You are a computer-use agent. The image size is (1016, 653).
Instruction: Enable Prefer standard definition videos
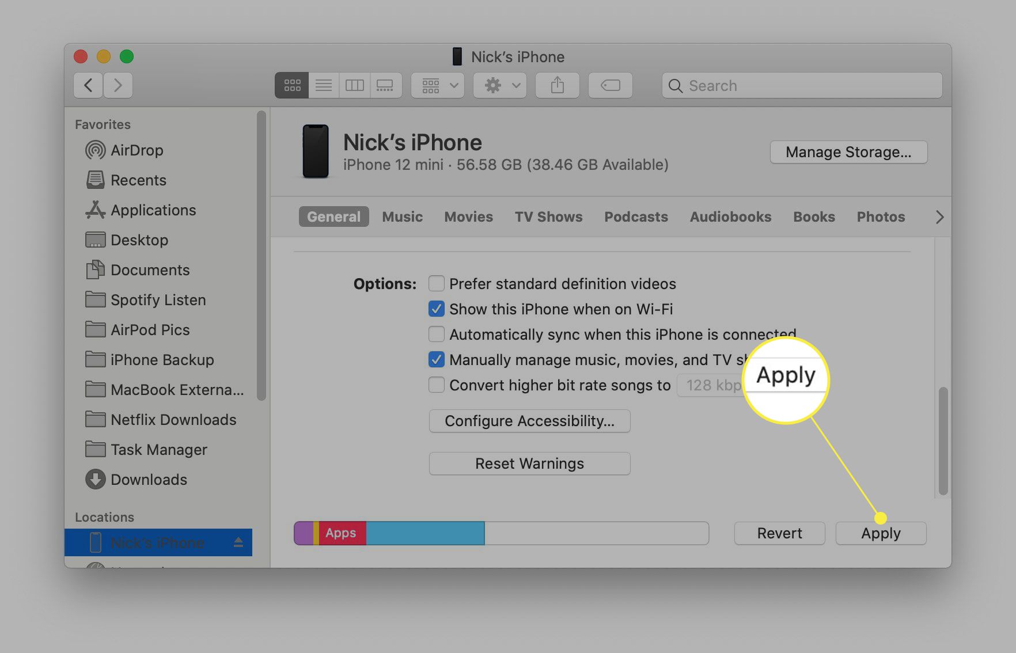pos(437,284)
